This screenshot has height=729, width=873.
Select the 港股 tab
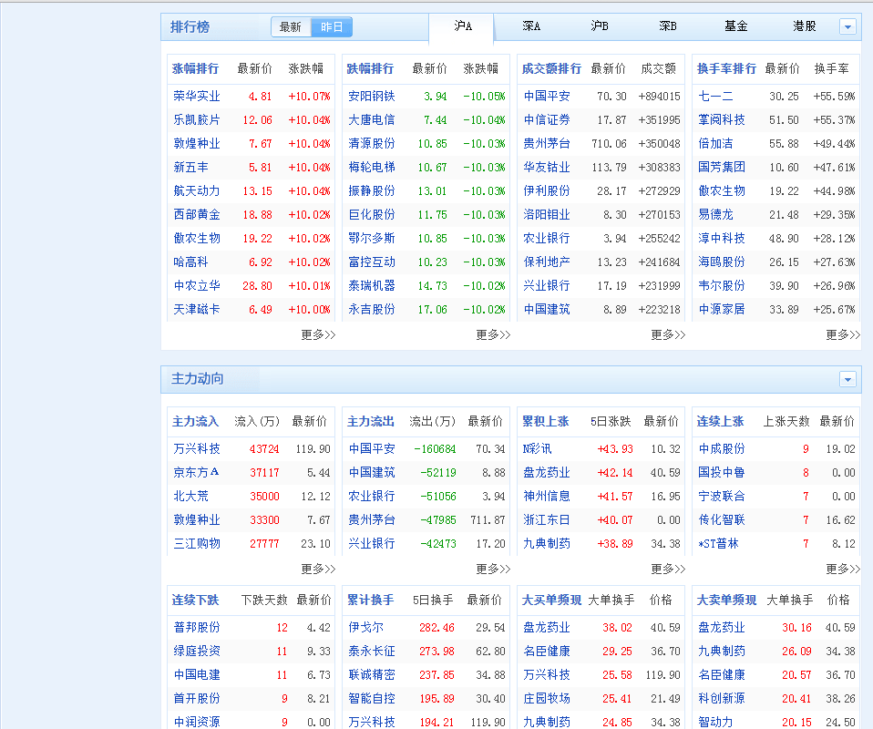click(x=804, y=26)
